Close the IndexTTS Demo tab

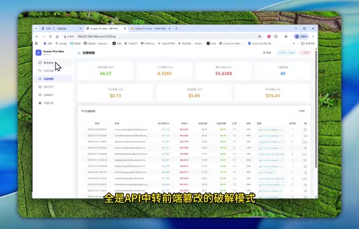click(170, 29)
